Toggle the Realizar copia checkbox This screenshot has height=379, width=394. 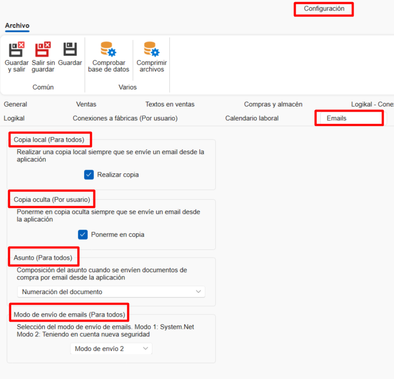pos(89,175)
